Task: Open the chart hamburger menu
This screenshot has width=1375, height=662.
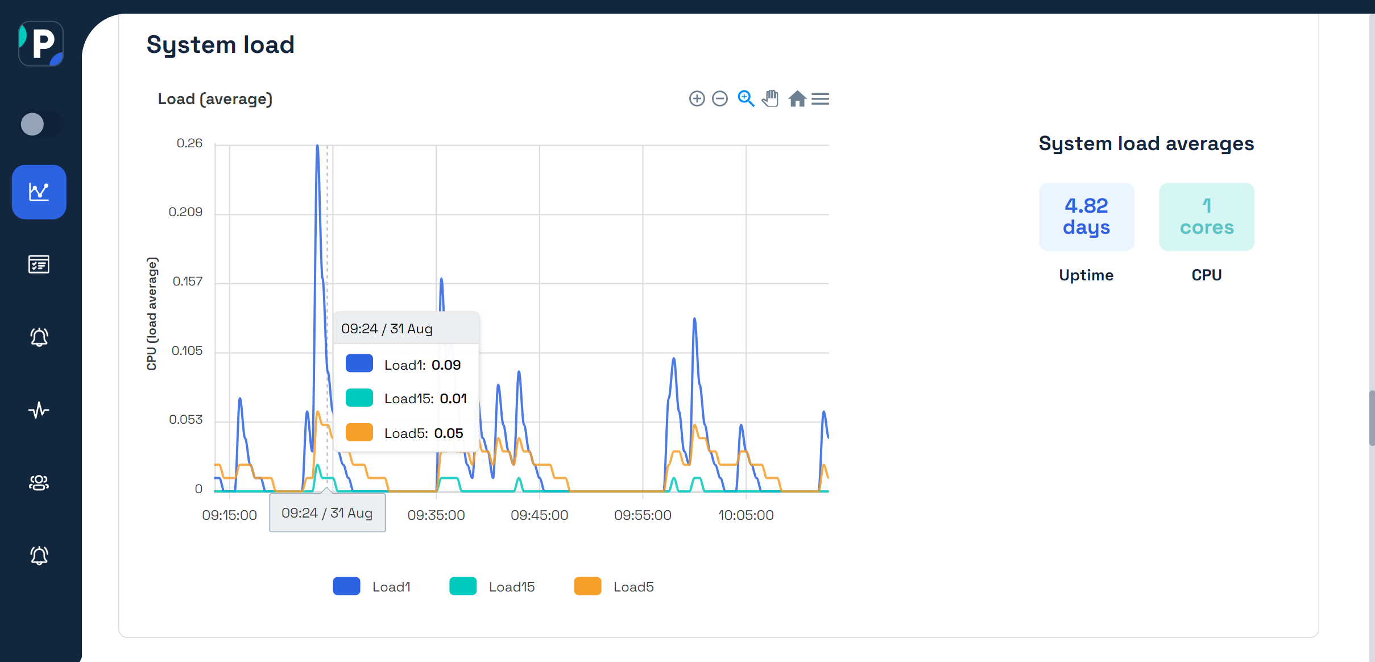Action: coord(820,99)
